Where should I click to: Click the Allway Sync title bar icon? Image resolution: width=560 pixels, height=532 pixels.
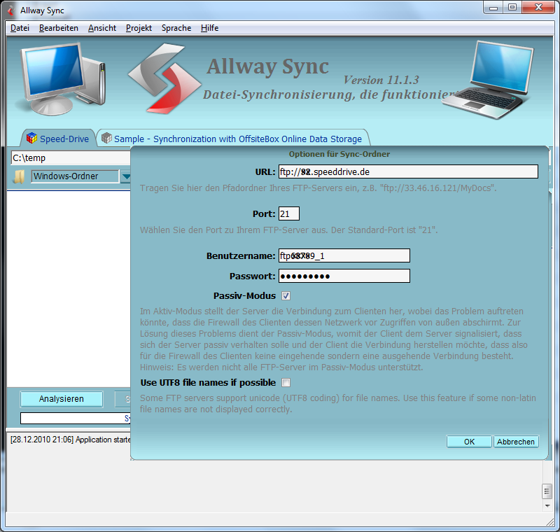click(x=10, y=9)
